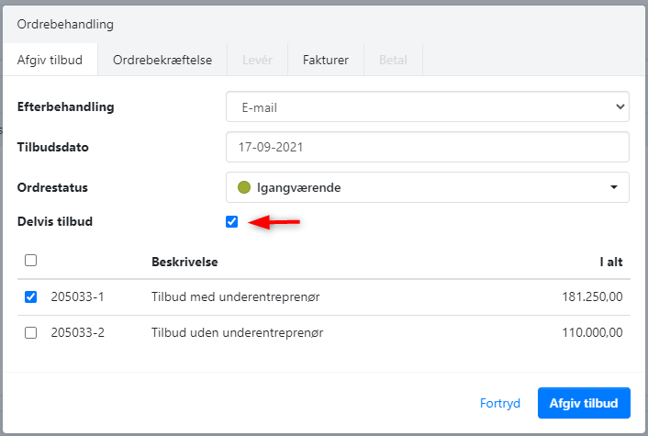Click the Tilbud med underentreprenør row description

pyautogui.click(x=235, y=296)
